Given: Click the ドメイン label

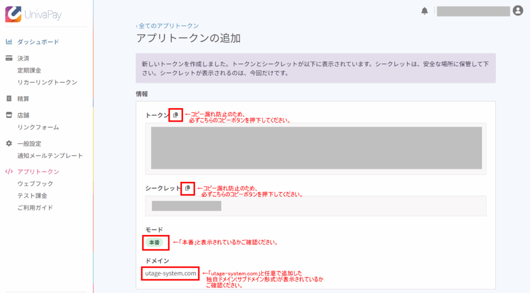Looking at the screenshot, I should point(157,261).
